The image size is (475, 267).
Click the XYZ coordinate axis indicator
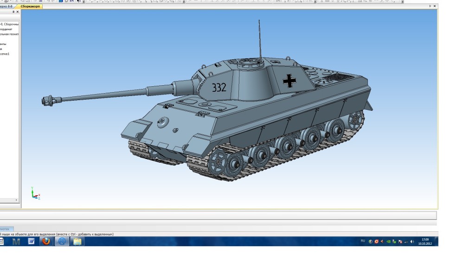coord(35,193)
